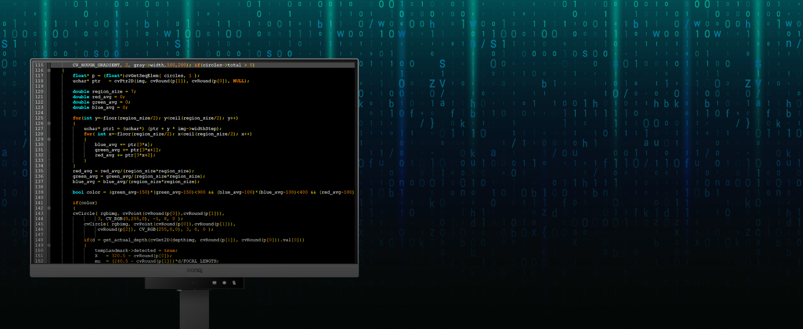The width and height of the screenshot is (803, 329).
Task: Click the "if(color)" statement
Action: pos(84,203)
